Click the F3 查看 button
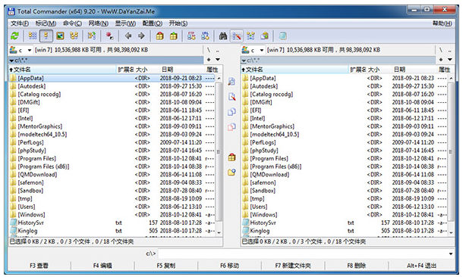Image resolution: width=466 pixels, height=277 pixels. tap(39, 266)
